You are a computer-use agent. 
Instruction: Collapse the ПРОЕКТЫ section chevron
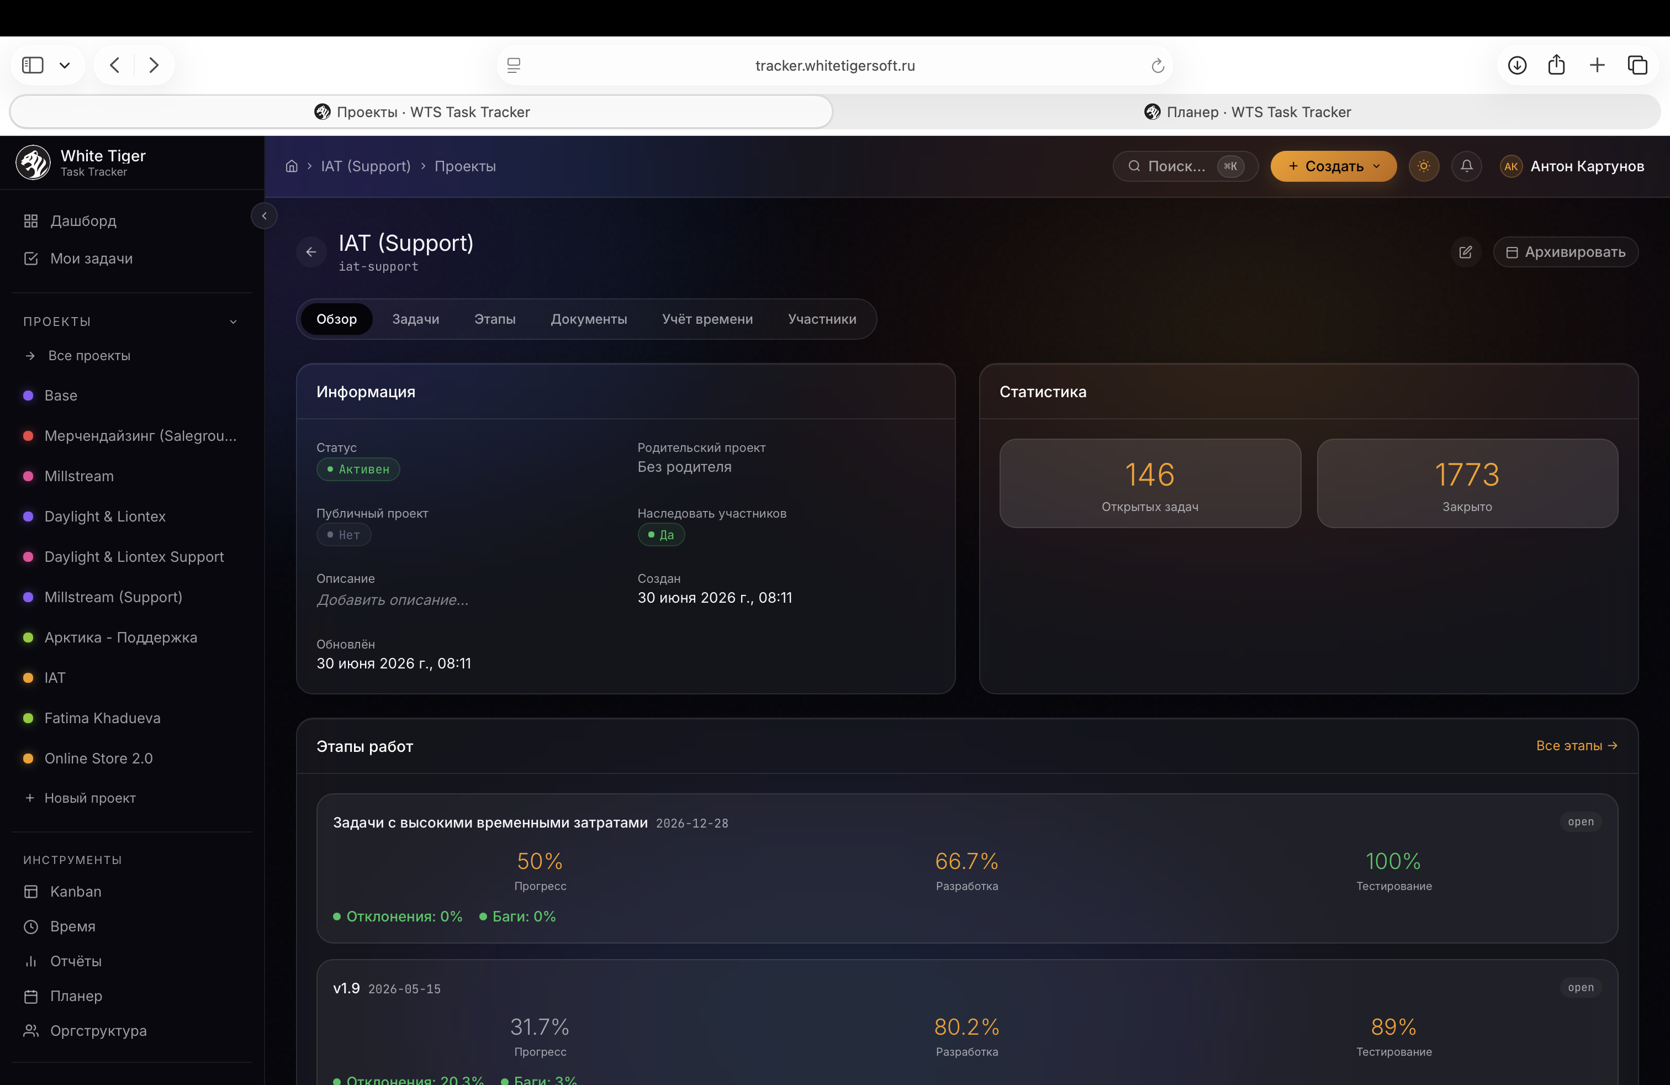[234, 322]
